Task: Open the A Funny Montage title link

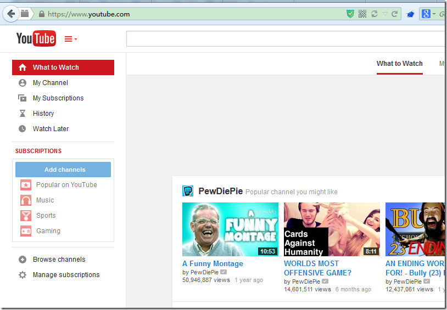Action: click(213, 264)
